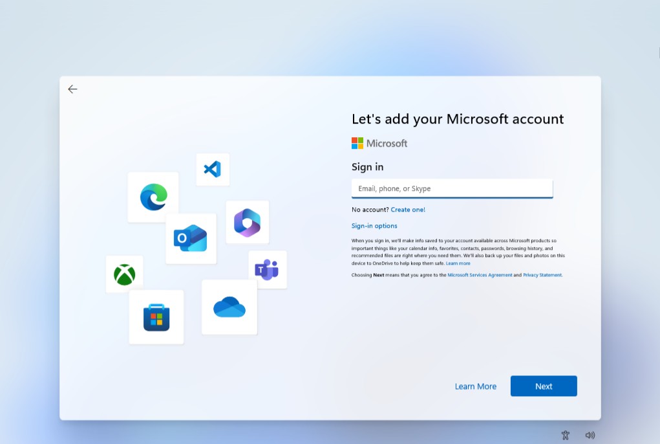Open the Create one! account link
Viewport: 660px width, 444px height.
[x=408, y=210]
